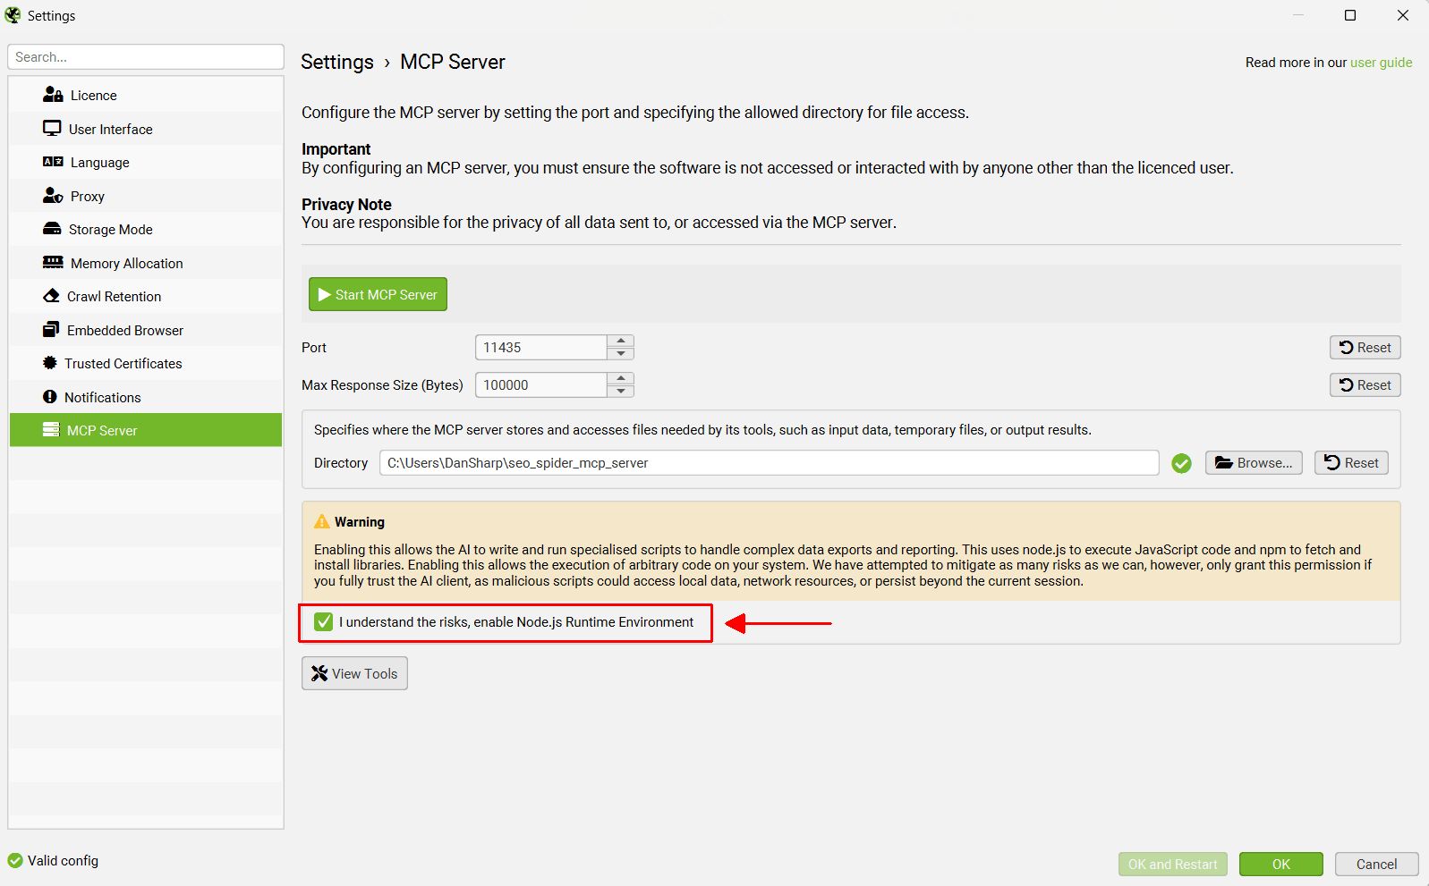Click the User Interface monitor icon
The image size is (1429, 886).
click(x=52, y=129)
